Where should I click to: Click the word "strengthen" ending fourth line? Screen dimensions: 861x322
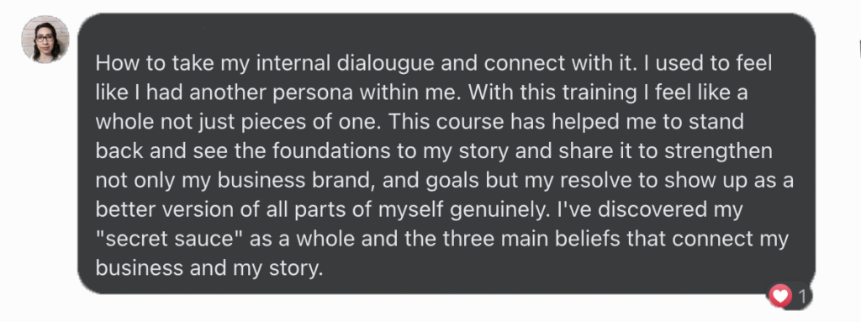point(718,151)
